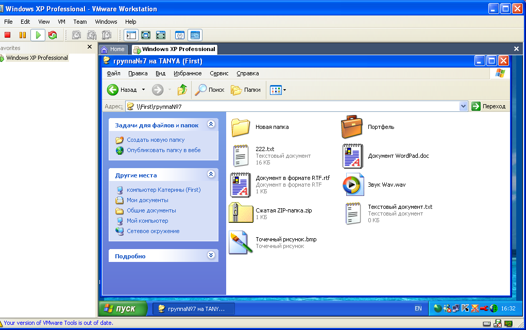Click the red Power Off button in VMware toolbar
The image size is (526, 330).
click(8, 35)
